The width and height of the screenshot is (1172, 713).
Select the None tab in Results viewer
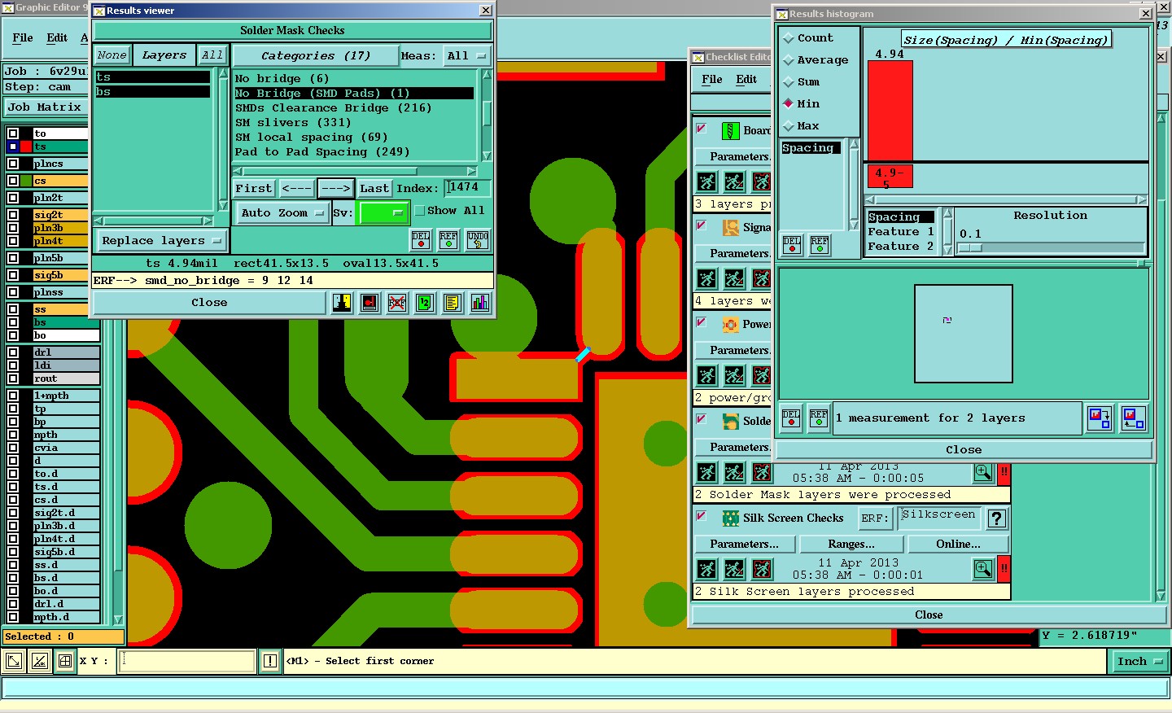pos(112,55)
